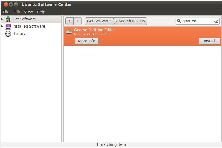Click the Gnome Partition Editor app icon
Image resolution: width=222 pixels, height=148 pixels.
point(69,32)
